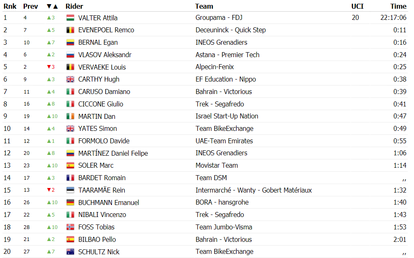The height and width of the screenshot is (258, 414).
Task: Open rider page for EVENEPOEL Remco
Action: pos(106,30)
